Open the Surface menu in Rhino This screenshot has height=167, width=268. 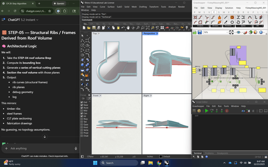tap(111, 7)
